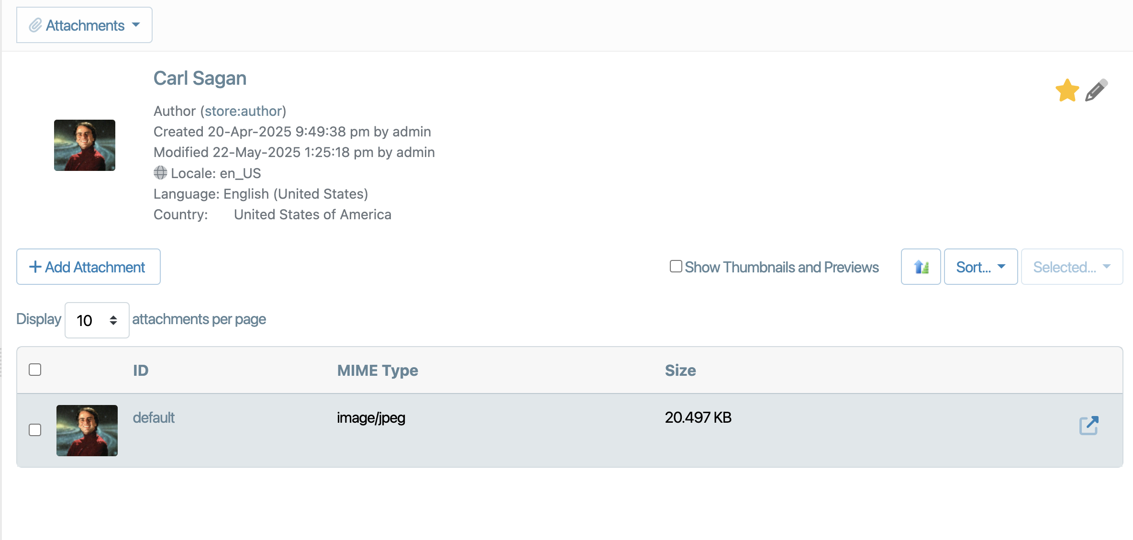Expand the Sort... dropdown

coord(981,267)
